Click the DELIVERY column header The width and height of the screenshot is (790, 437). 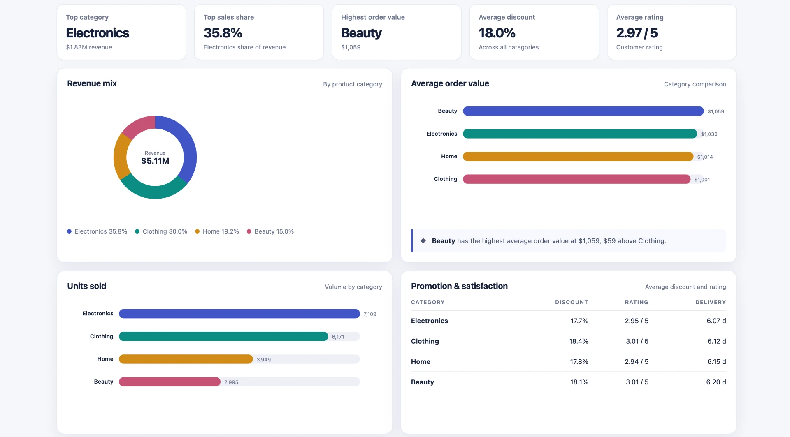pyautogui.click(x=711, y=302)
